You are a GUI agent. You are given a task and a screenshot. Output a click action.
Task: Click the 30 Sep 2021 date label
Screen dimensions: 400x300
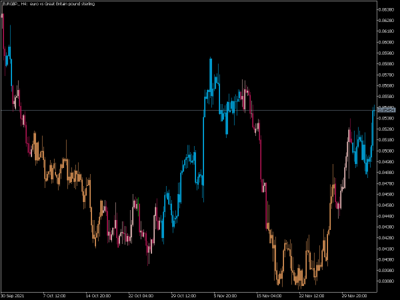(13, 295)
